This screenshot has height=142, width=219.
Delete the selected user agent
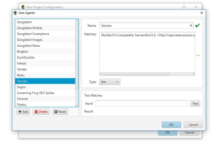[x=41, y=112]
